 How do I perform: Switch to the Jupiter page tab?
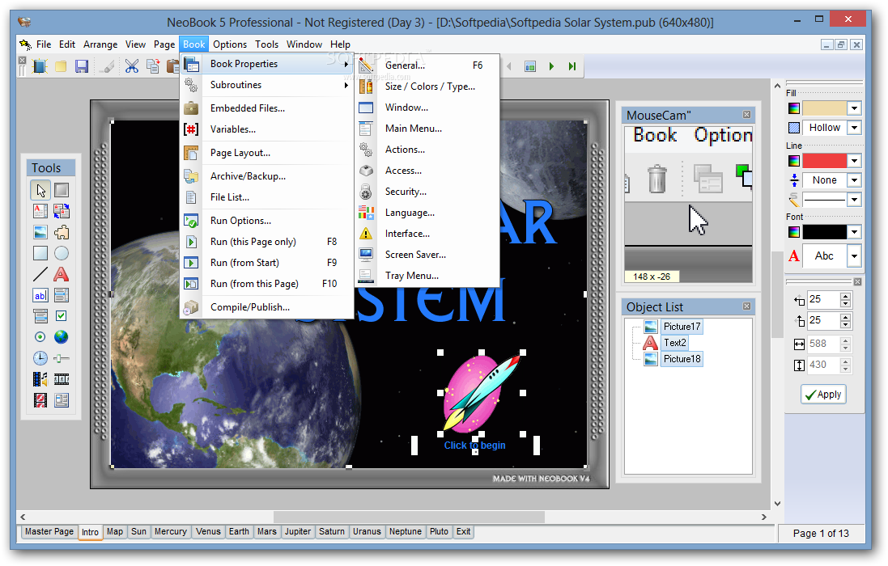coord(297,531)
